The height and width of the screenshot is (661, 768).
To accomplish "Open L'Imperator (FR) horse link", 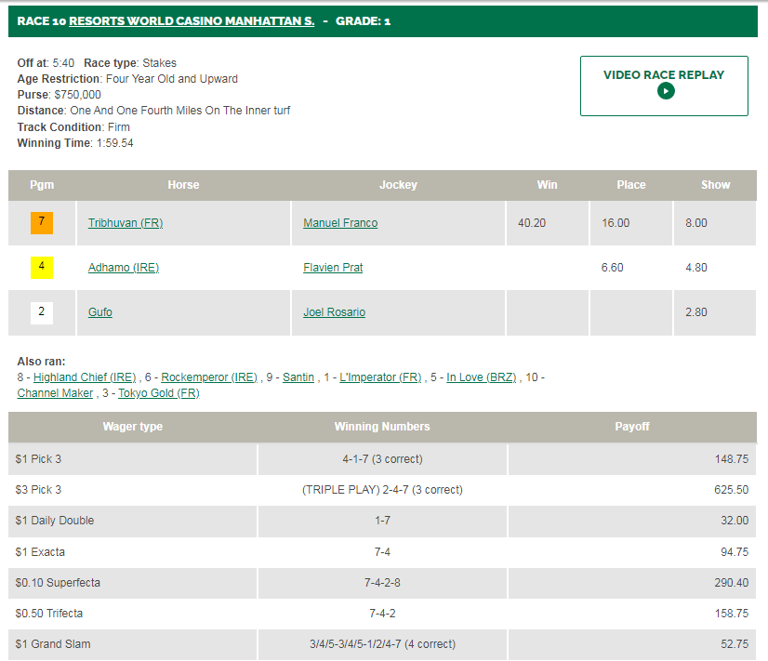I will 380,377.
